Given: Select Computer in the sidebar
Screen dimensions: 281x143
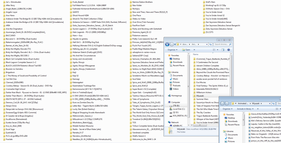Looking at the screenshot, I should click(174, 102).
